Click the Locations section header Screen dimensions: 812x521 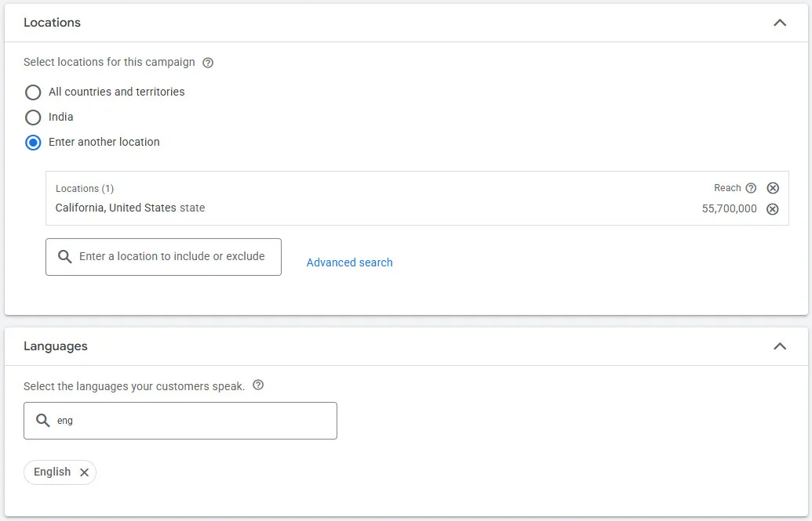pos(52,23)
